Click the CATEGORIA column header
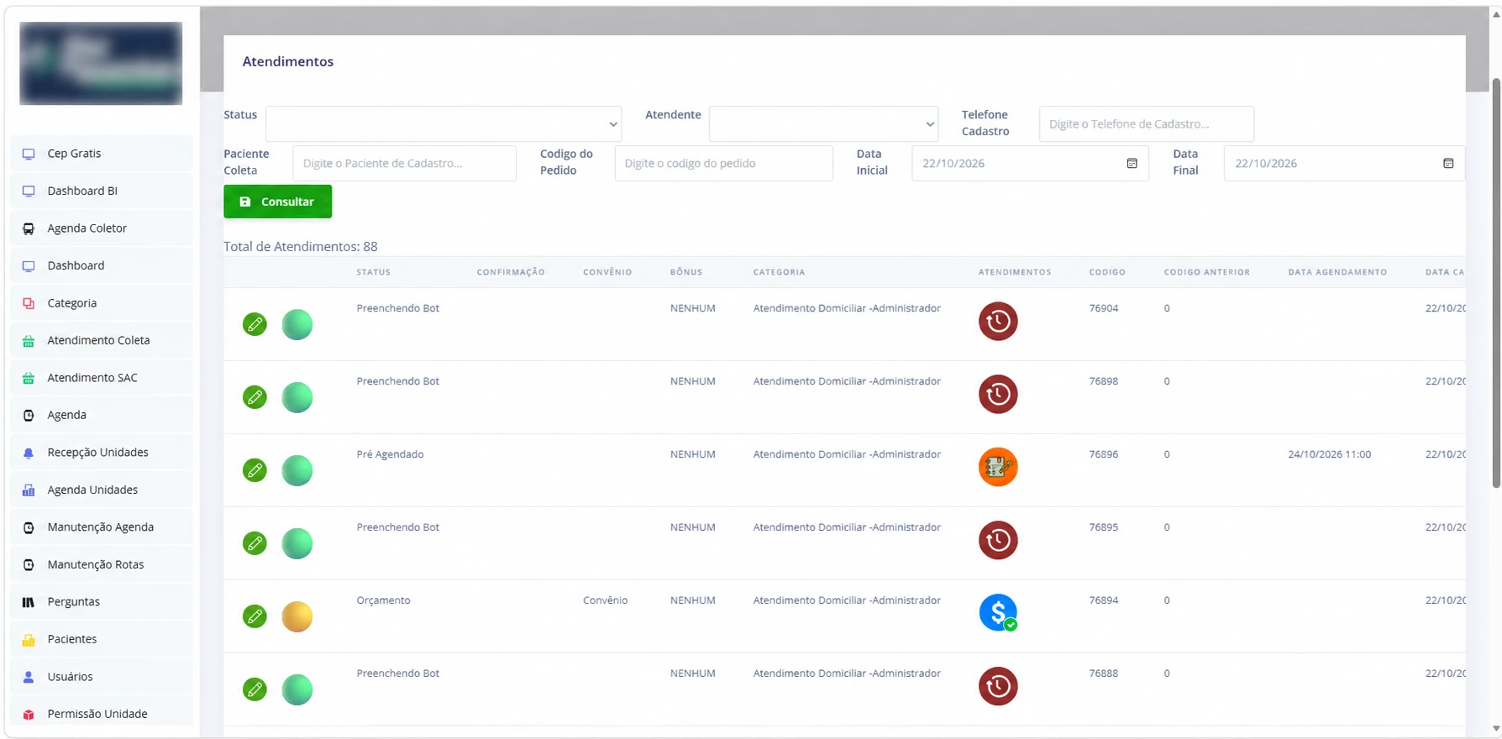Screen dimensions: 1502x739 (x=779, y=272)
